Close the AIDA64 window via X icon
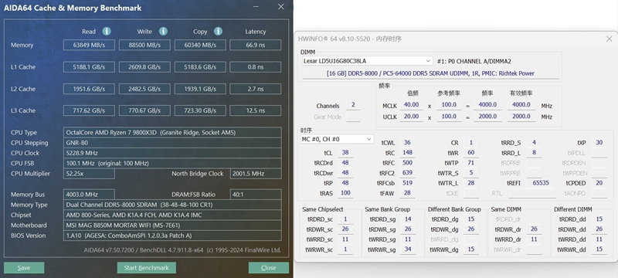The height and width of the screenshot is (278, 618). (x=280, y=7)
